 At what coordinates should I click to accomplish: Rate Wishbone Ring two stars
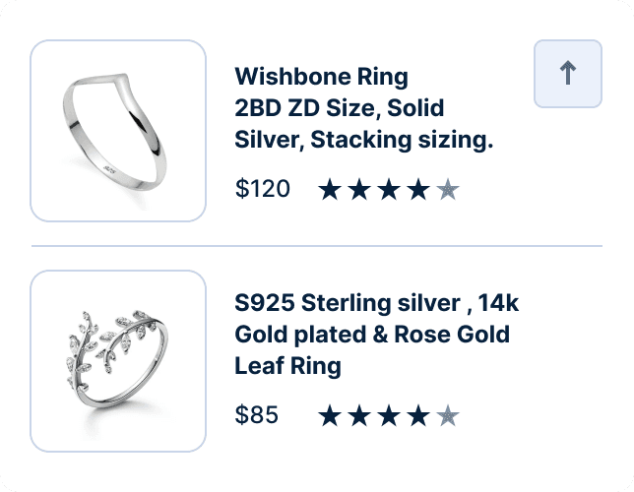point(359,189)
